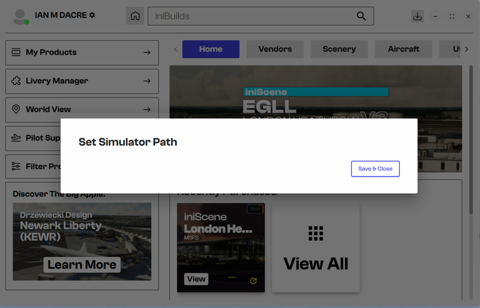This screenshot has height=308, width=480.
Task: Click the search magnifier icon
Action: click(361, 16)
